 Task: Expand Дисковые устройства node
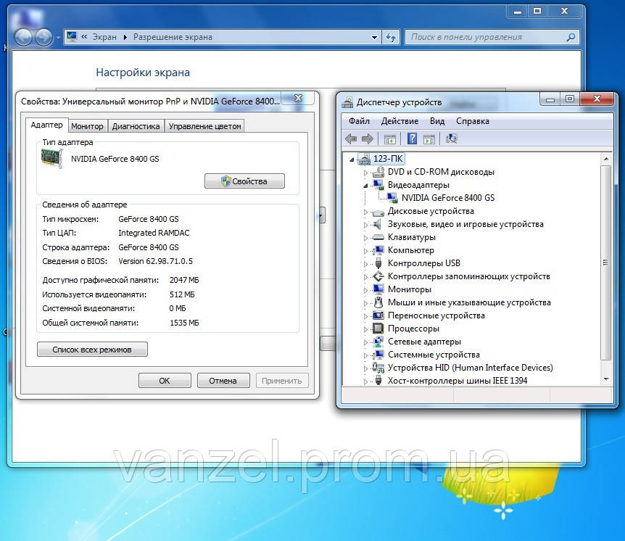tap(365, 212)
